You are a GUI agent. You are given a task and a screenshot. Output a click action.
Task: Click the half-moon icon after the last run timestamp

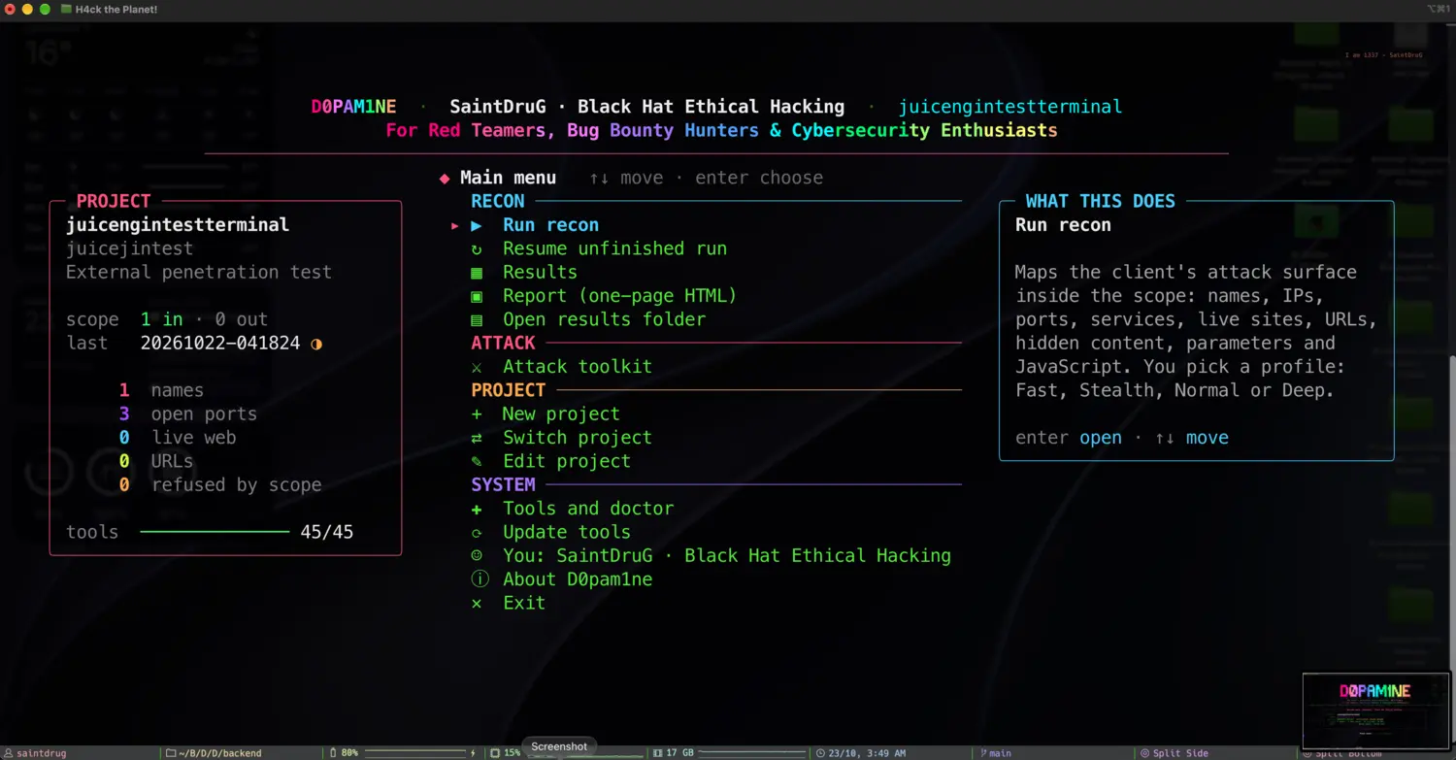coord(316,344)
